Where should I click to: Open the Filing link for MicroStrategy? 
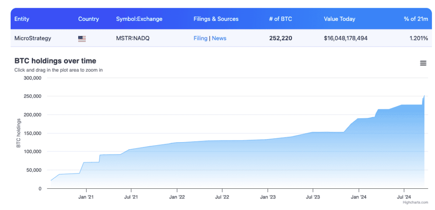pos(201,38)
